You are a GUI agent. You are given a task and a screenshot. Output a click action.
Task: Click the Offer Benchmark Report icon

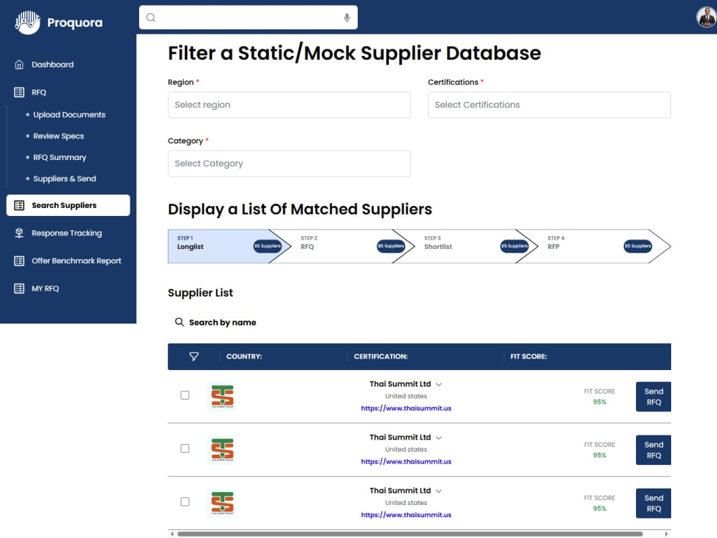pos(19,261)
